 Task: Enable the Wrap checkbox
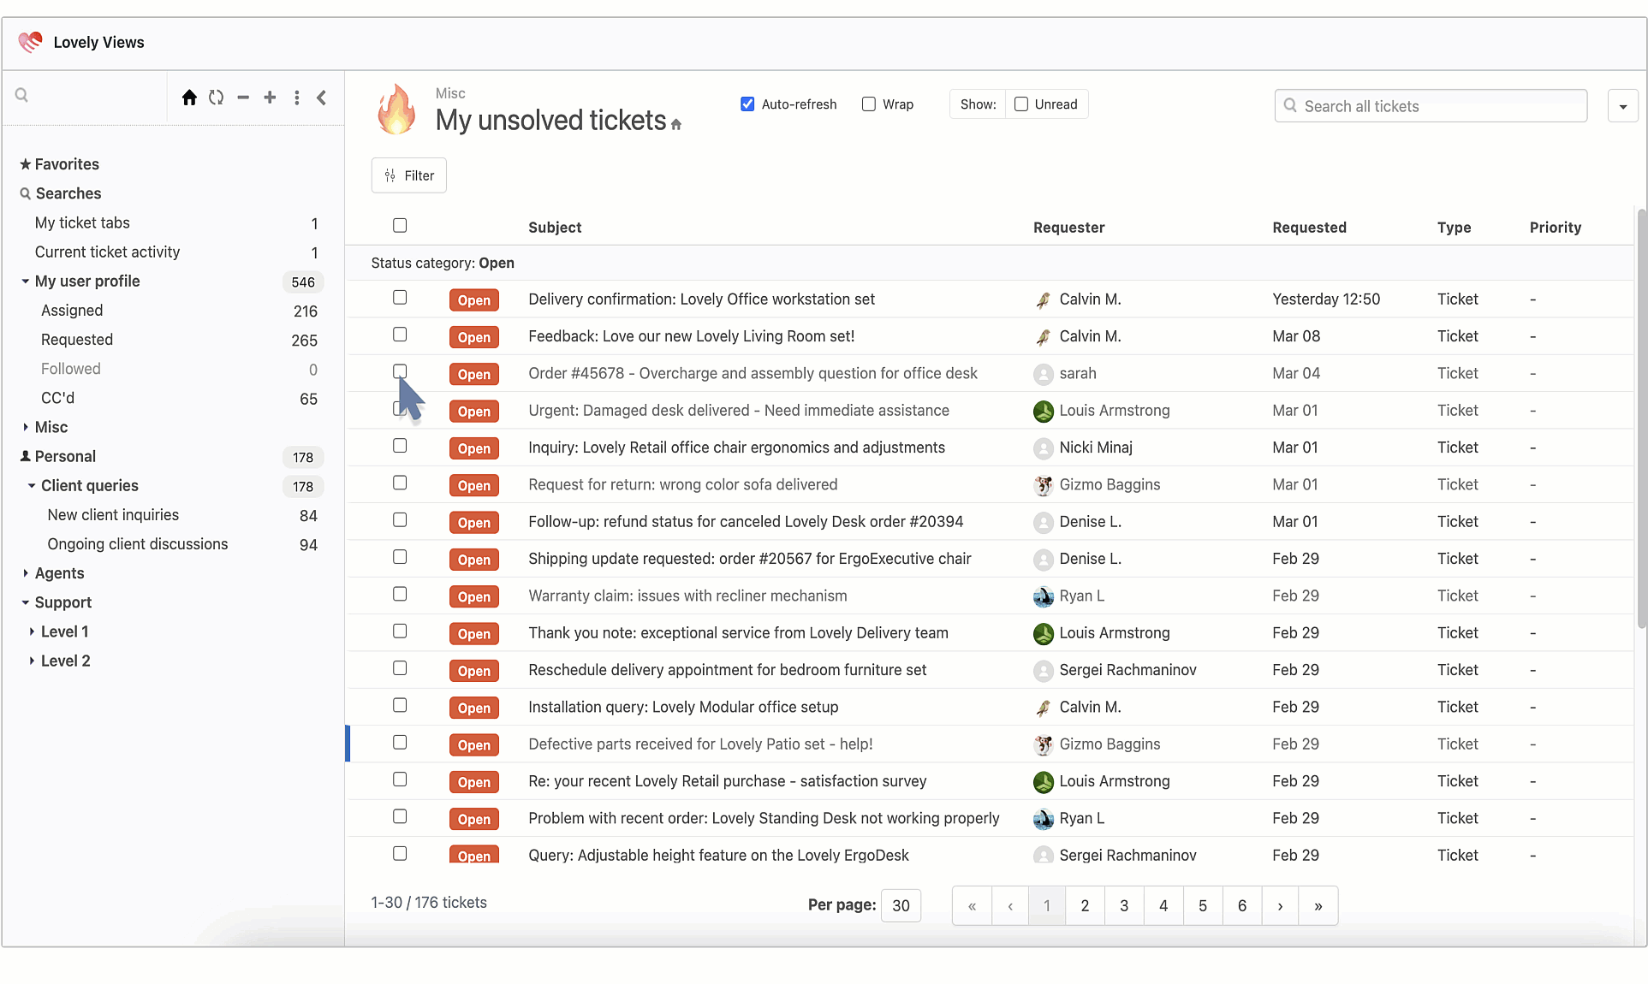tap(869, 104)
